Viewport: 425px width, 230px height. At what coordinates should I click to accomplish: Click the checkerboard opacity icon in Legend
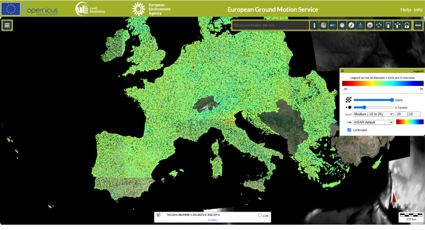[349, 100]
